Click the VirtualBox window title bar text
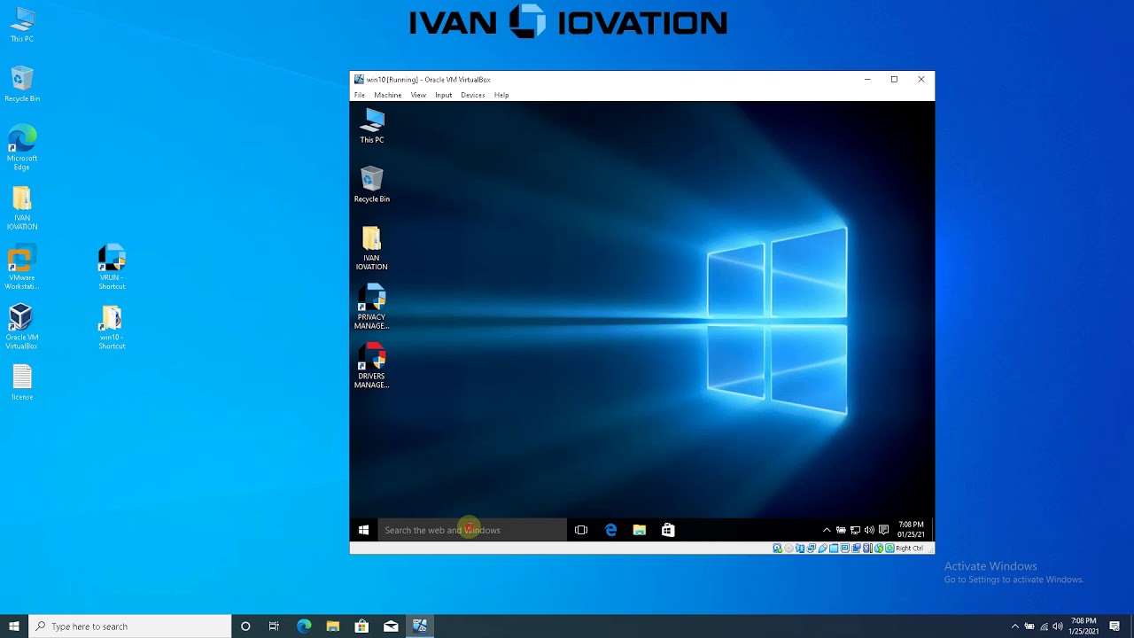 (x=428, y=80)
